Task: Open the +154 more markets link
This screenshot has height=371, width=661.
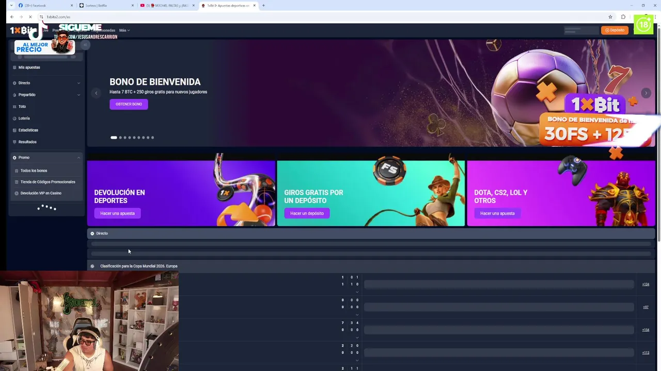Action: pyautogui.click(x=646, y=330)
